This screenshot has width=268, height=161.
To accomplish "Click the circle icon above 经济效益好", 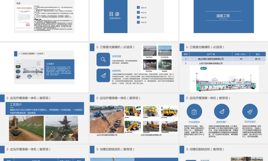I will (250, 112).
